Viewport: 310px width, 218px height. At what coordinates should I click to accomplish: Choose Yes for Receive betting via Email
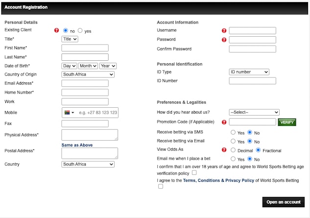(233, 141)
